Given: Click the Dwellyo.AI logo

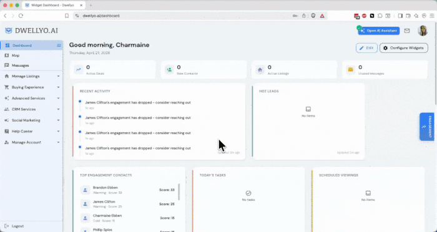Looking at the screenshot, I should 31,31.
